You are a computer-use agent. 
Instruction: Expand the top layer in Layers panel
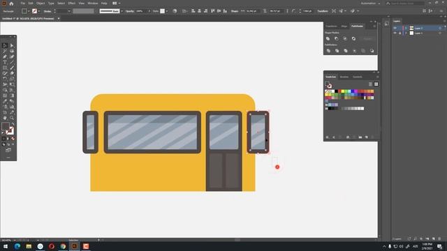406,28
